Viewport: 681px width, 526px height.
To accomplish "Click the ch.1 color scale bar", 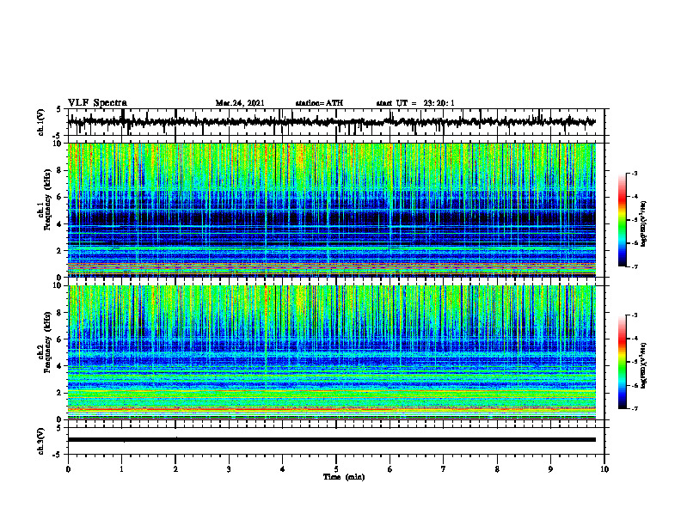I will (622, 220).
